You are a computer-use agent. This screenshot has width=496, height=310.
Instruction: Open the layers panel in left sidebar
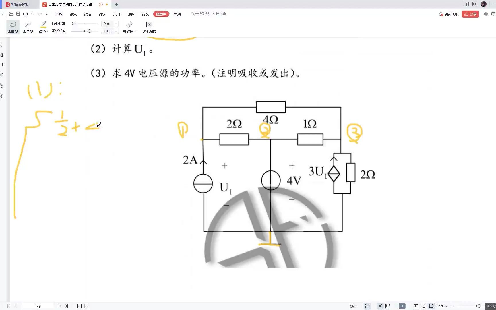coord(1,96)
